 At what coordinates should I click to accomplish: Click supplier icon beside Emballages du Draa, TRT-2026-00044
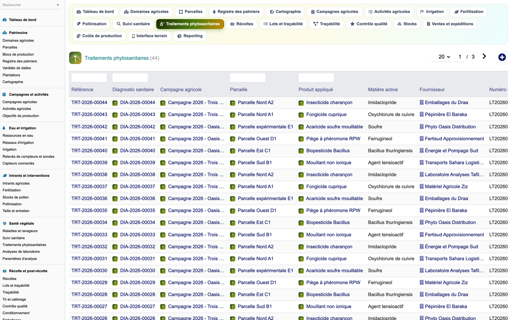point(421,102)
